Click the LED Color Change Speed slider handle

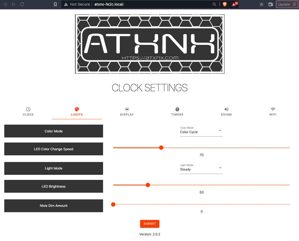pos(161,148)
